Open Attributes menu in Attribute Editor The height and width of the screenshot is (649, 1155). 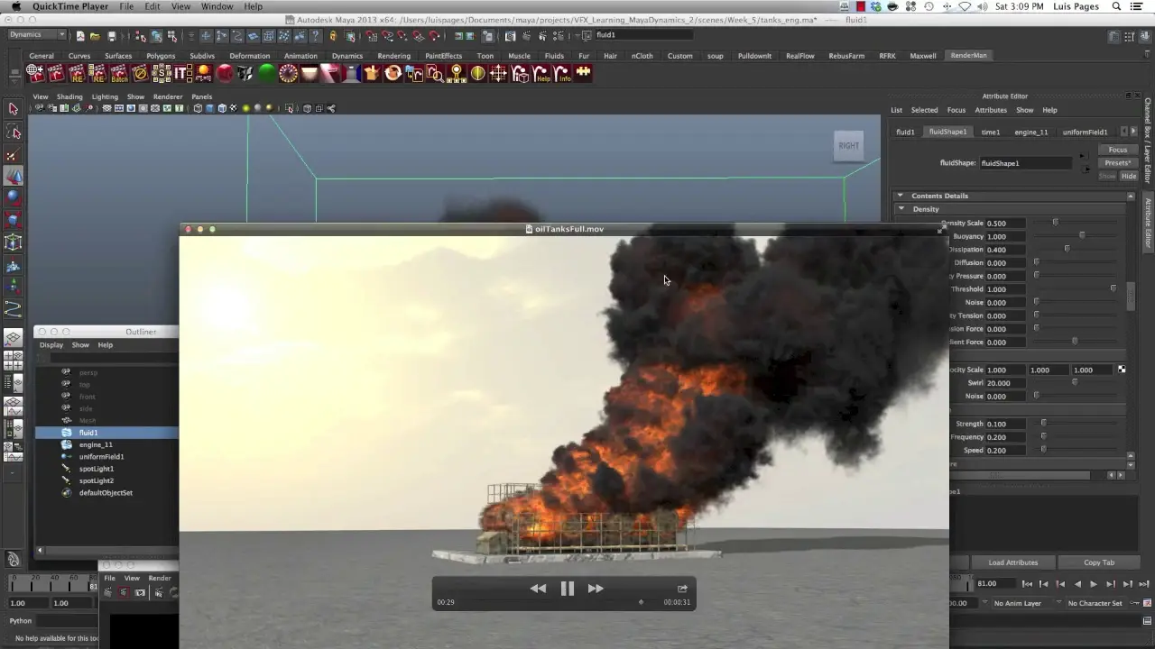coord(991,110)
